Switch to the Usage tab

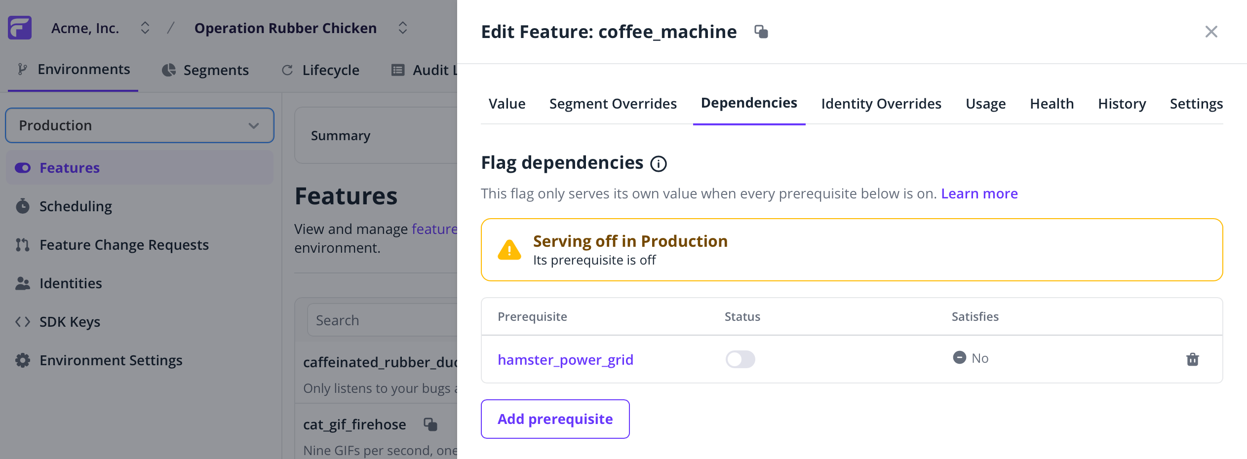985,104
